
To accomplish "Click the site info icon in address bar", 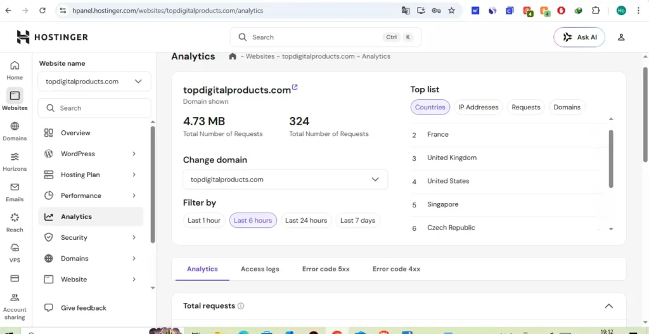I will point(63,11).
